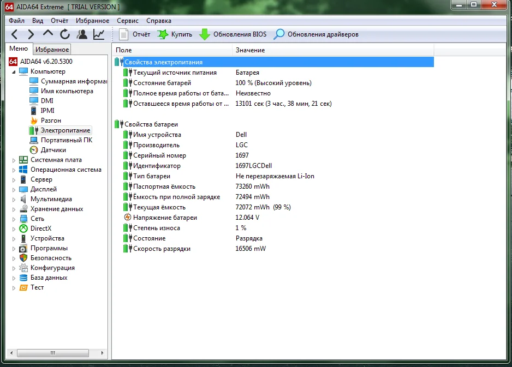Click the sidebar horizontal scrollbar thumb
The height and width of the screenshot is (367, 512).
click(x=52, y=353)
